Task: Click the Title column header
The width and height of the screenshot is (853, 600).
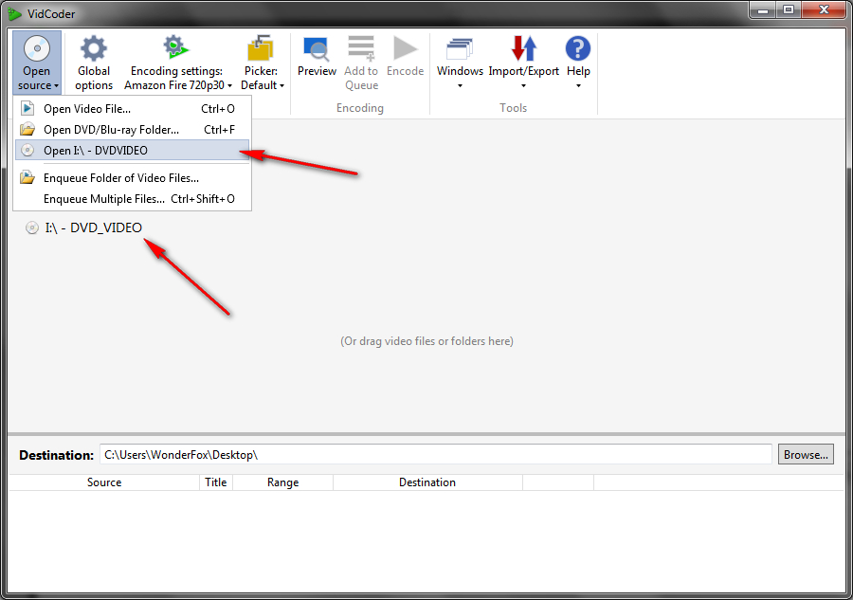Action: point(216,482)
